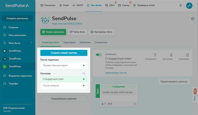This screenshot has height=115, width=198.
Task: Click Редактировать цепочку button
Action: point(174,82)
